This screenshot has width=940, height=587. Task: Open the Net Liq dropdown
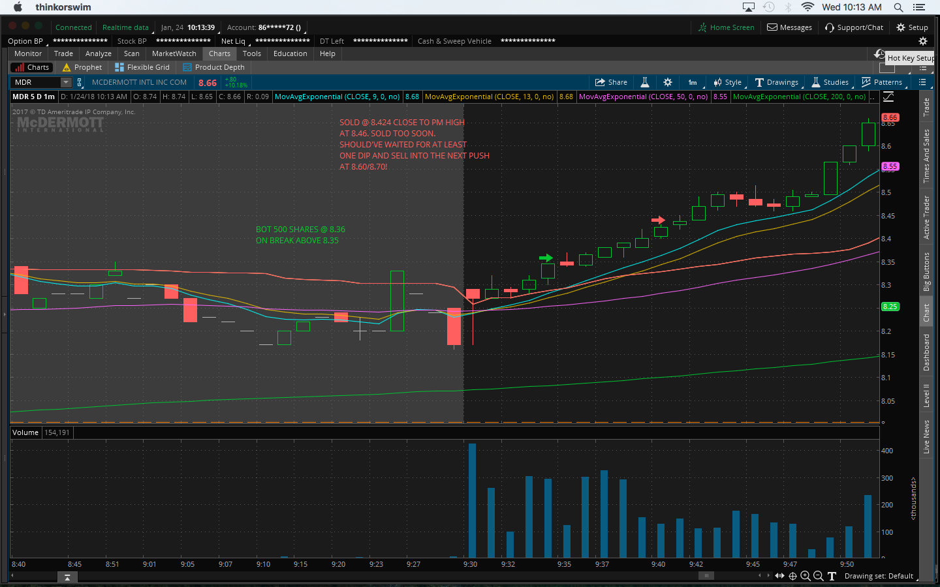click(235, 41)
